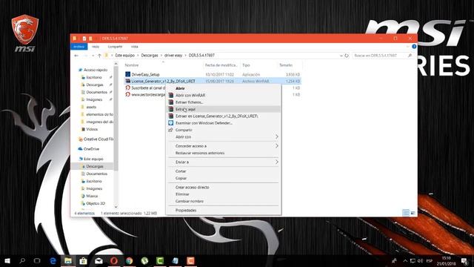Open the Inicio ribbon tab

coord(96,47)
